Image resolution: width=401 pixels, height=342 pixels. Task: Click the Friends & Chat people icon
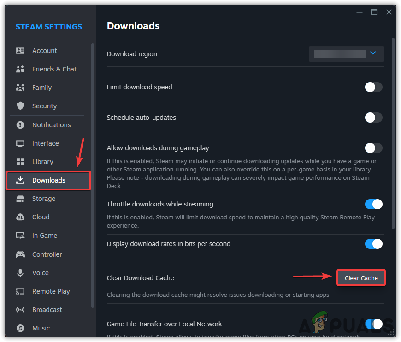click(x=20, y=69)
